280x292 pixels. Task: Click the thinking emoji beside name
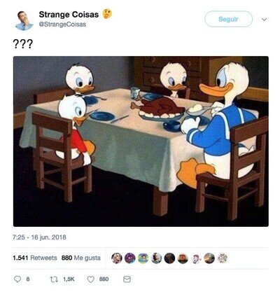[x=108, y=14]
